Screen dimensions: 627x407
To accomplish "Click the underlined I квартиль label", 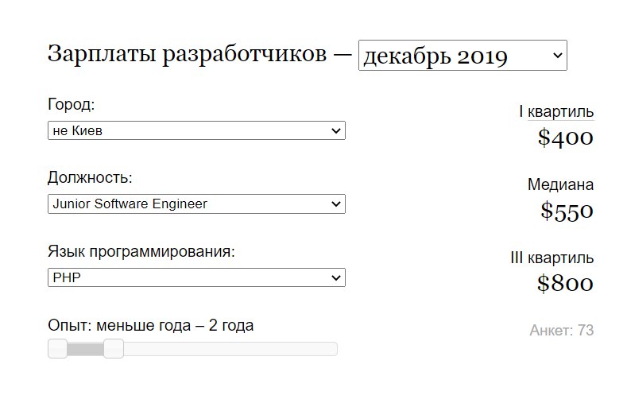I will pos(555,112).
